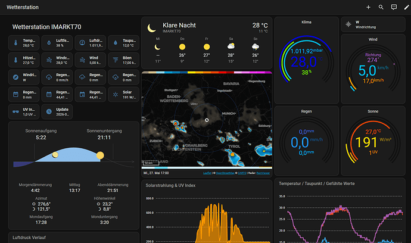Open the Taupu 12,0 °C dew point chip
This screenshot has width=411, height=243.
pos(123,43)
